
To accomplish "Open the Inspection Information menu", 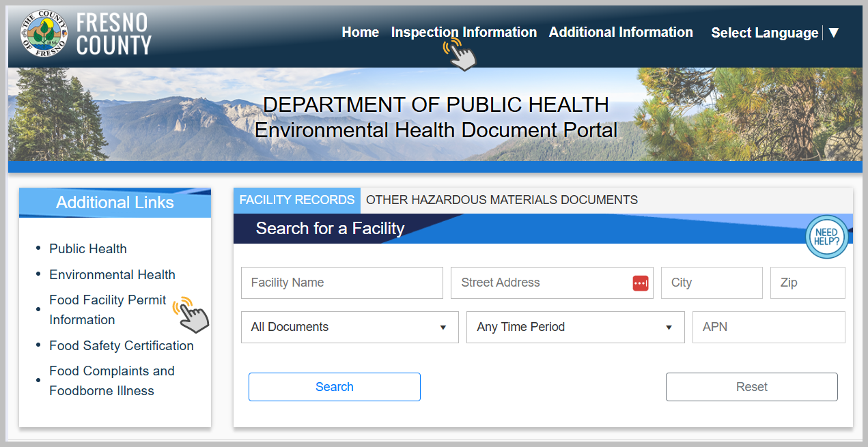I will (464, 32).
